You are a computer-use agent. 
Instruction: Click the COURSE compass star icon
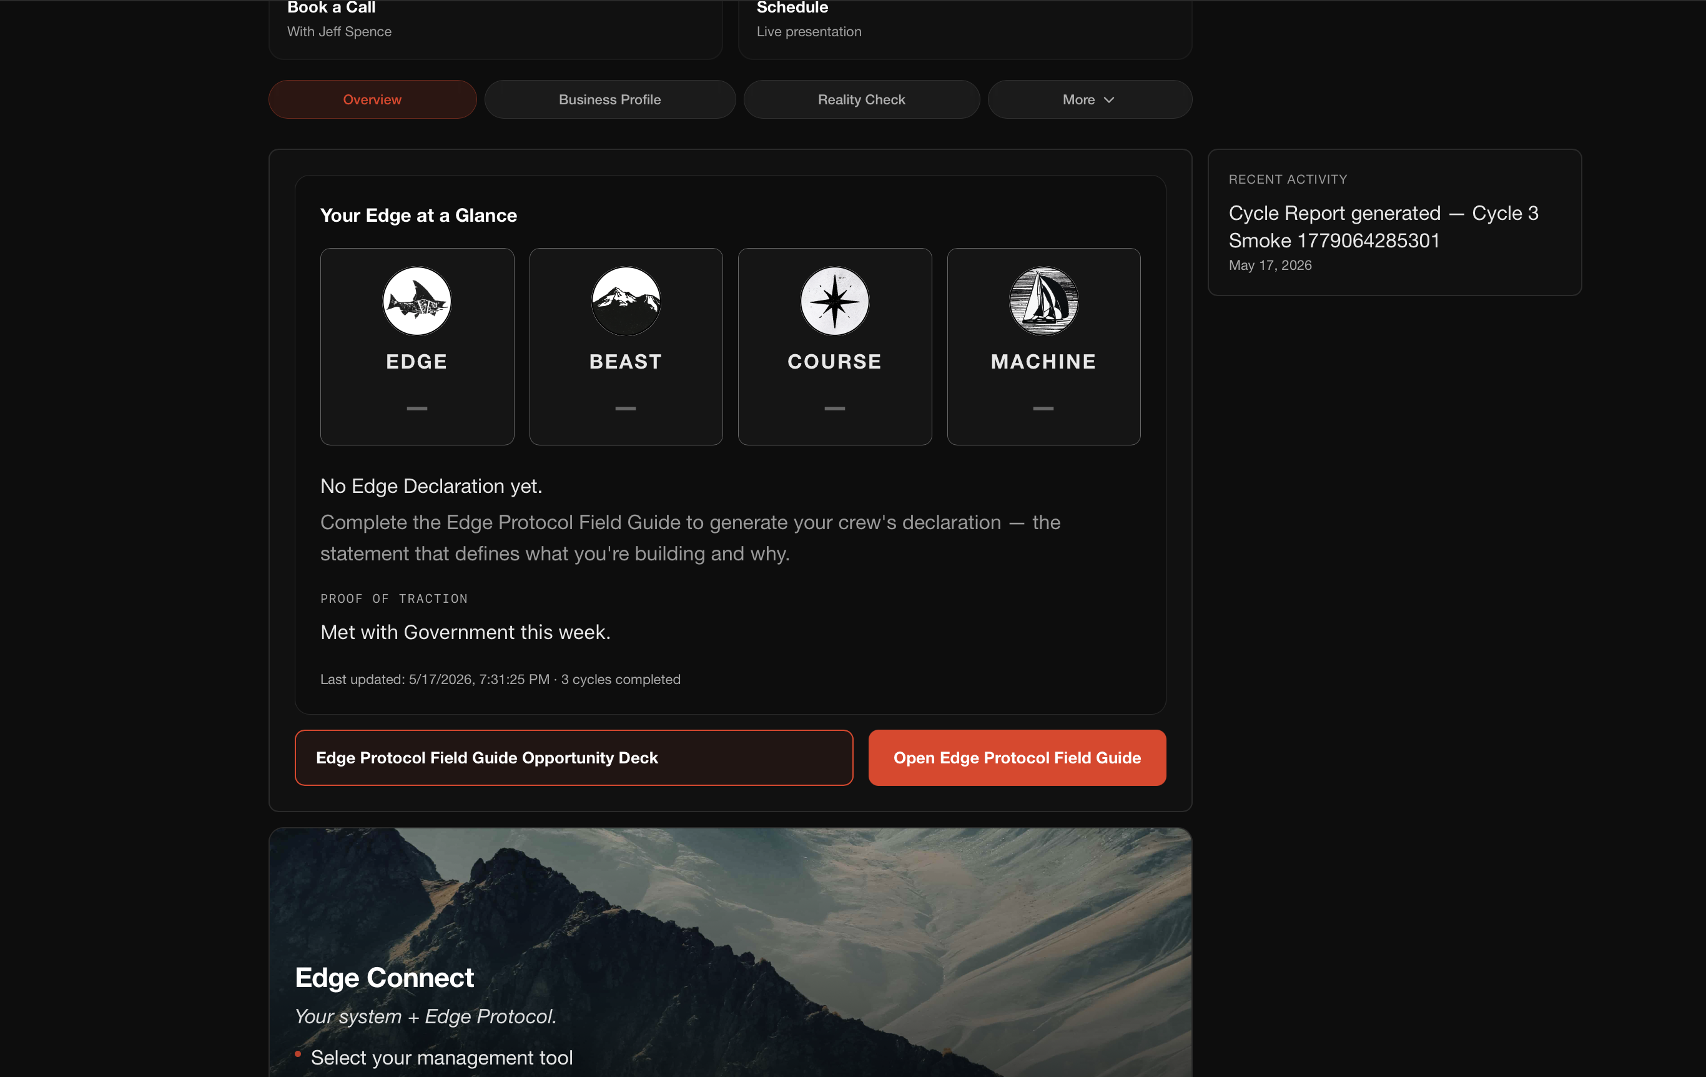click(835, 301)
